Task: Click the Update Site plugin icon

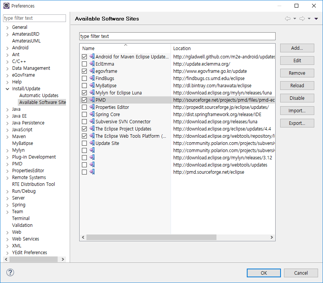Action: pos(92,143)
